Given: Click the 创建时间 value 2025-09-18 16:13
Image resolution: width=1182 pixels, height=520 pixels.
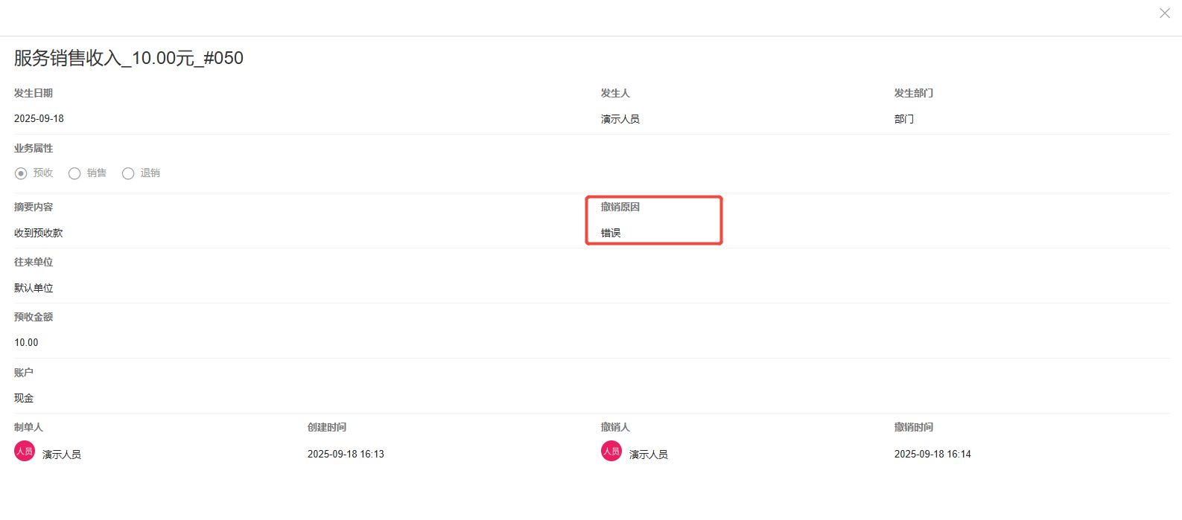Looking at the screenshot, I should click(346, 454).
